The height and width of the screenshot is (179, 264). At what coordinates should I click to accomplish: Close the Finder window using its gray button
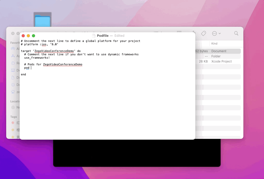13,33
